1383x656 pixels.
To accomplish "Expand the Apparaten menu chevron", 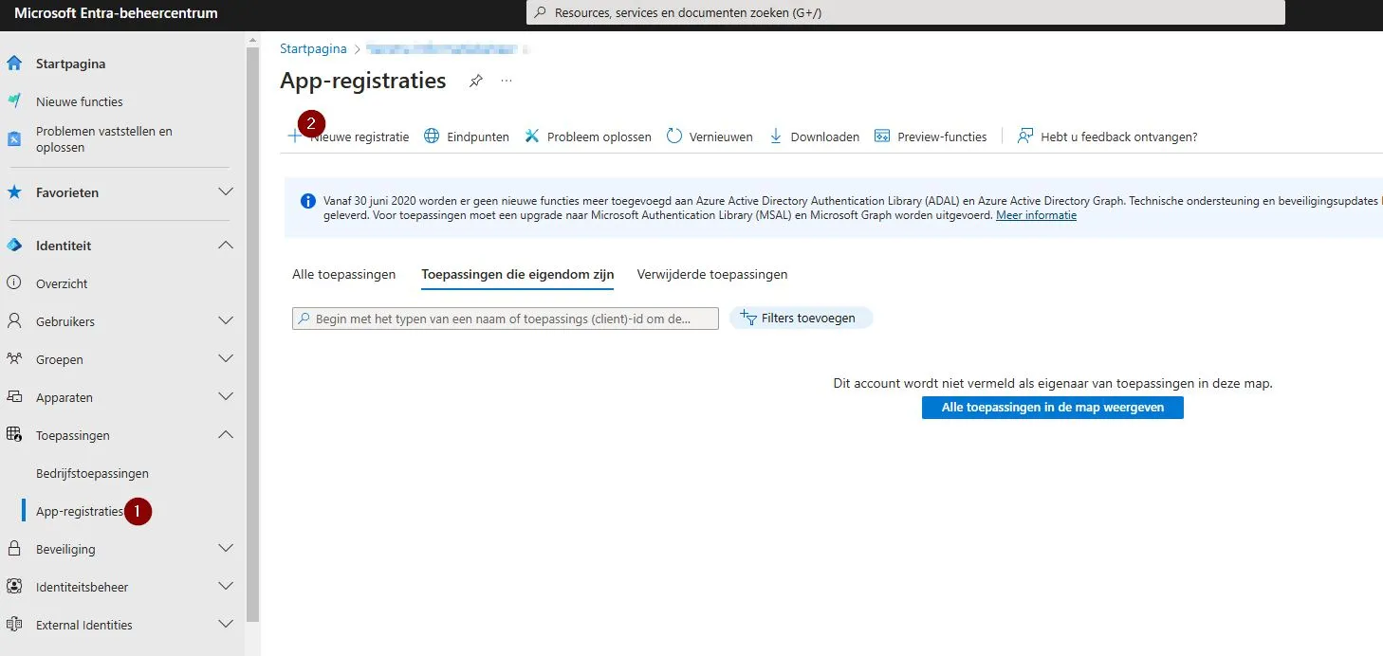I will 226,397.
